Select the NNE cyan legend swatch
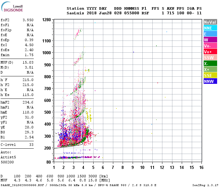The height and width of the screenshot is (187, 219). point(210,28)
